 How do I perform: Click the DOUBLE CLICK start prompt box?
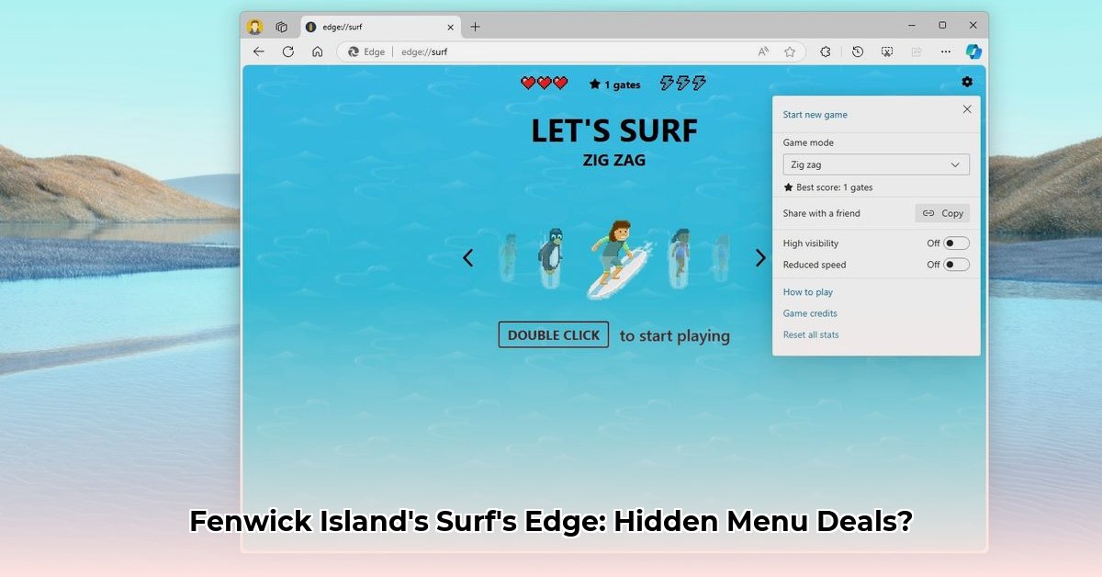pyautogui.click(x=554, y=335)
